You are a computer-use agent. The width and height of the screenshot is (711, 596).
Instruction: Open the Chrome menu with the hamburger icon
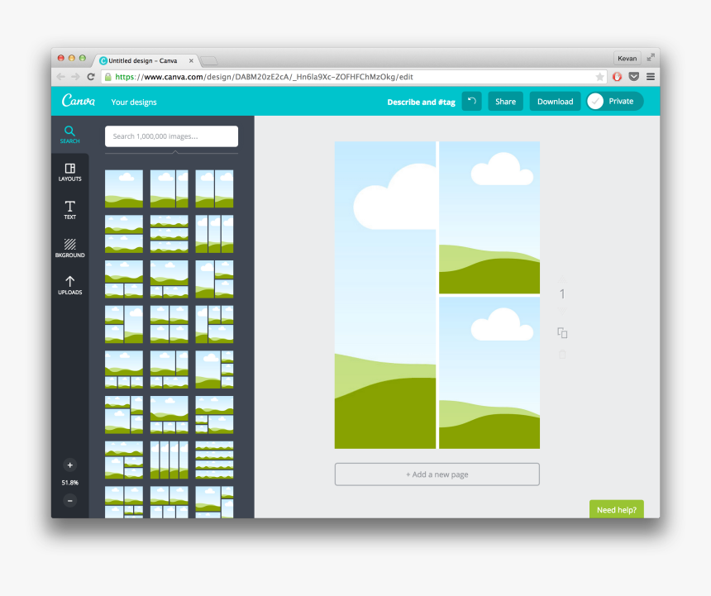[x=651, y=76]
